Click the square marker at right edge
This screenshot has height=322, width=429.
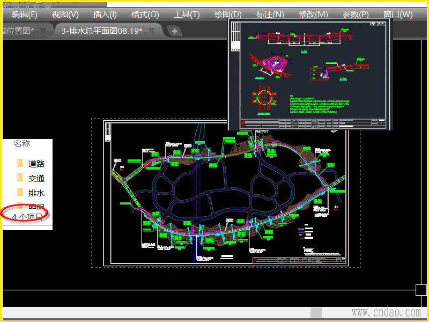[420, 290]
